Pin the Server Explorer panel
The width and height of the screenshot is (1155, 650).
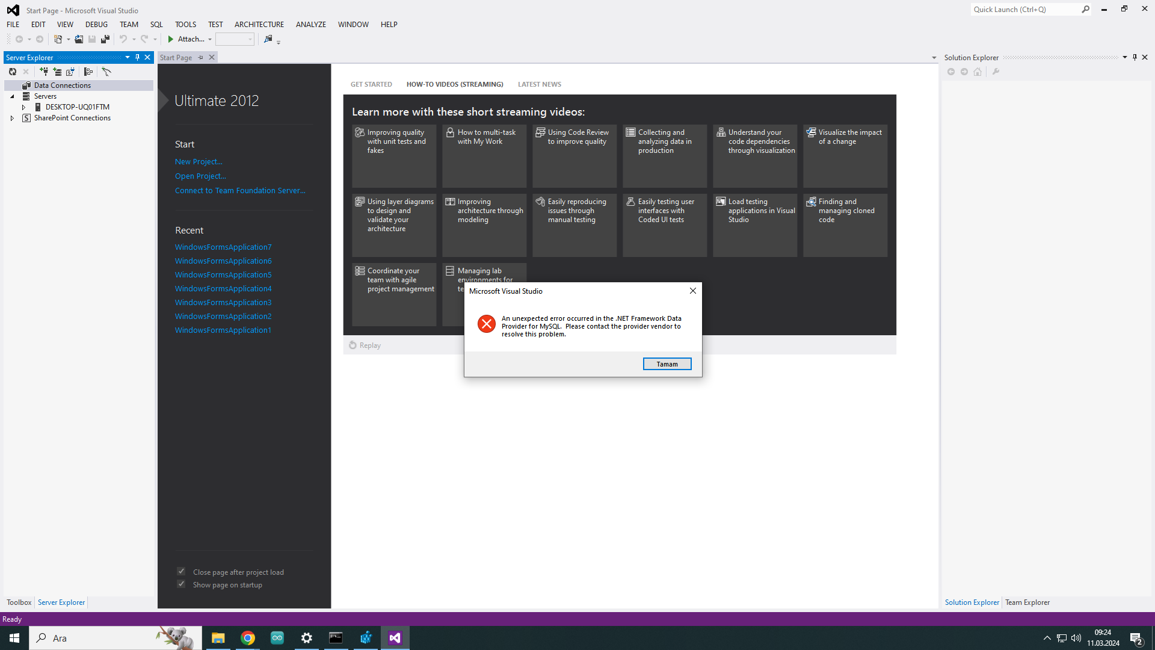click(137, 57)
